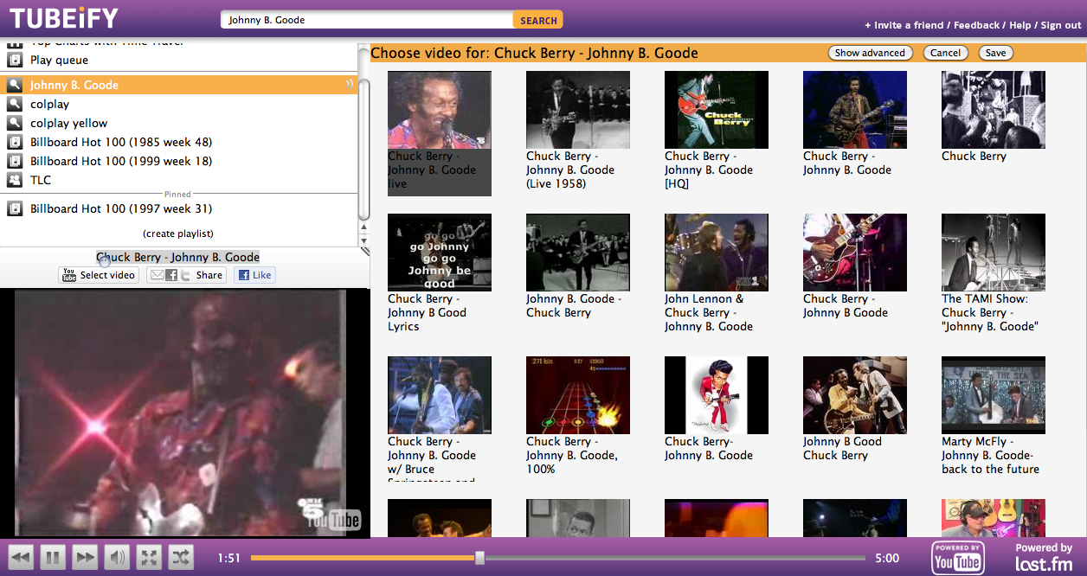Cancel the video selection

[945, 53]
